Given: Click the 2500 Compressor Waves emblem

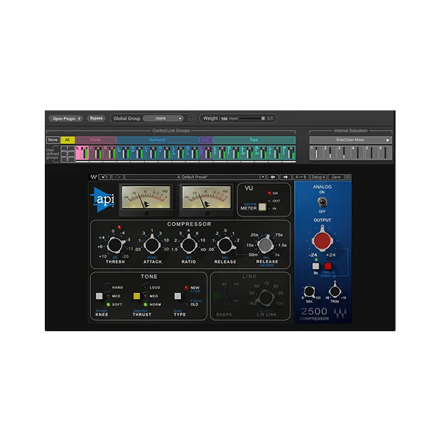Looking at the screenshot, I should (340, 314).
